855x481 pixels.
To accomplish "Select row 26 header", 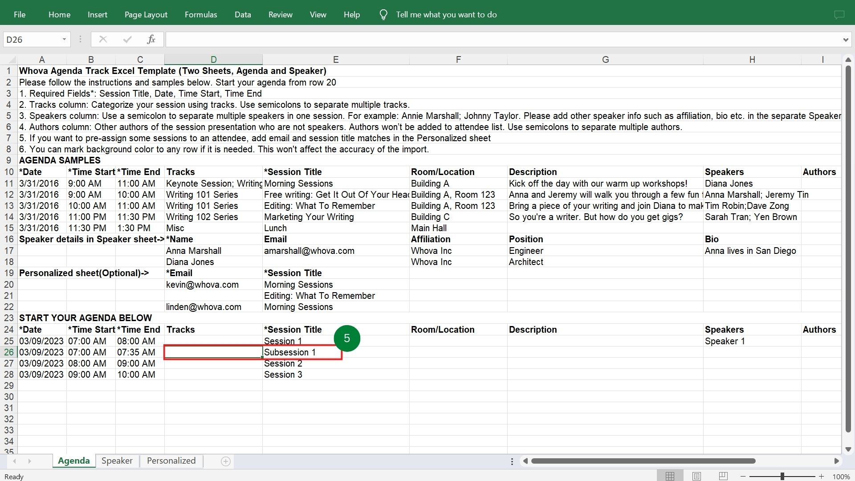I will [x=9, y=352].
